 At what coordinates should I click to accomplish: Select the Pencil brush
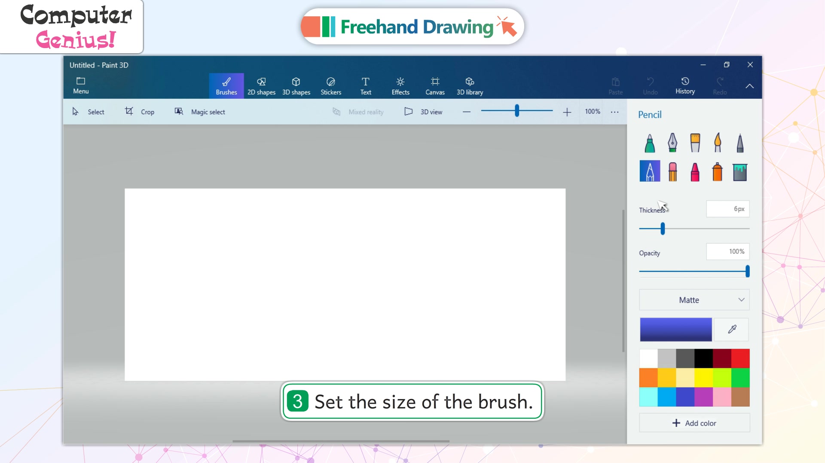[x=650, y=171]
